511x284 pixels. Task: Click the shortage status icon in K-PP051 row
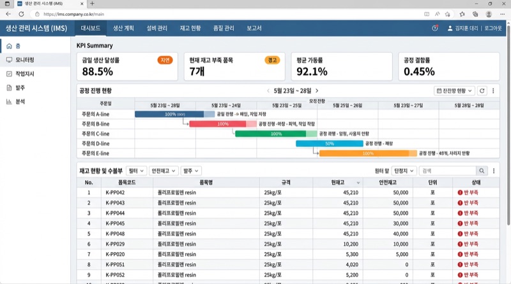[460, 264]
